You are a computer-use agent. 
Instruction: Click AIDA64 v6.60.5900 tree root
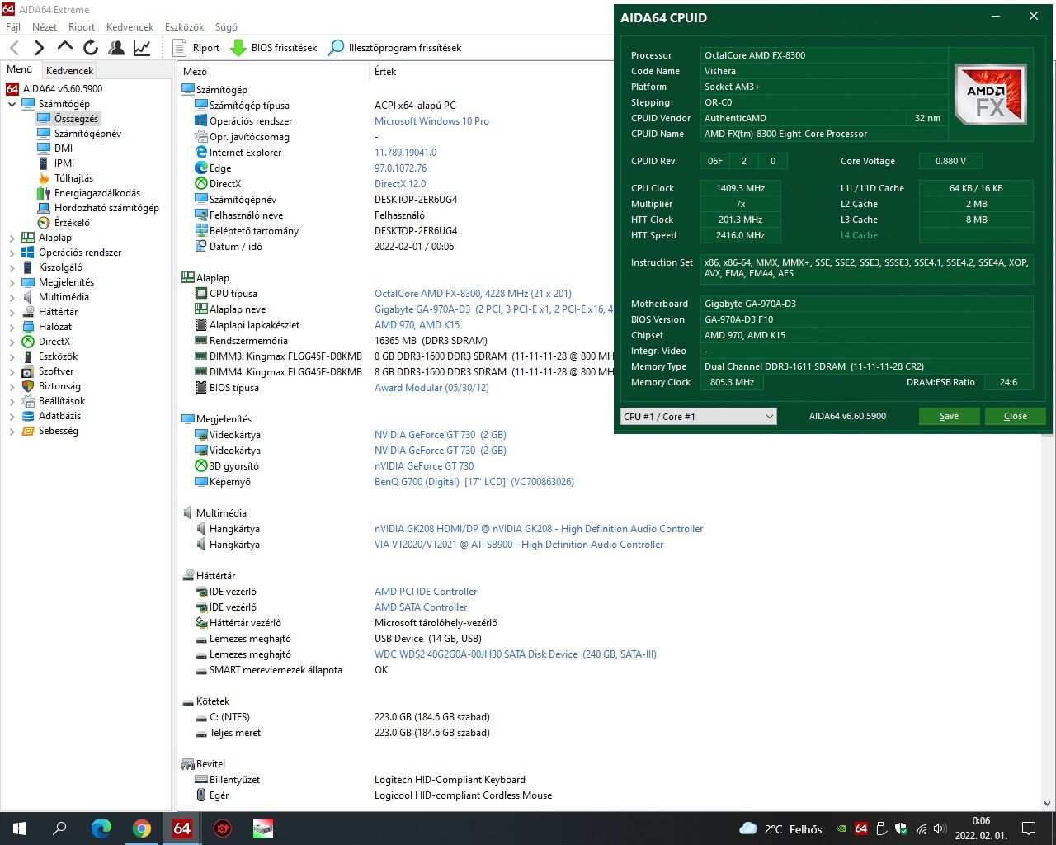(x=63, y=89)
